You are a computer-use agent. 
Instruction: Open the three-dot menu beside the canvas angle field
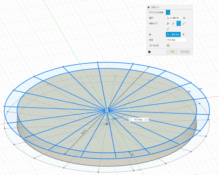click(x=146, y=120)
